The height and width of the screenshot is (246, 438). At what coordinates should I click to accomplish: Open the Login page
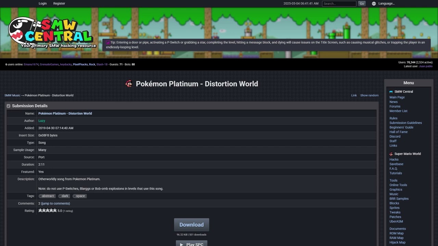click(x=43, y=3)
